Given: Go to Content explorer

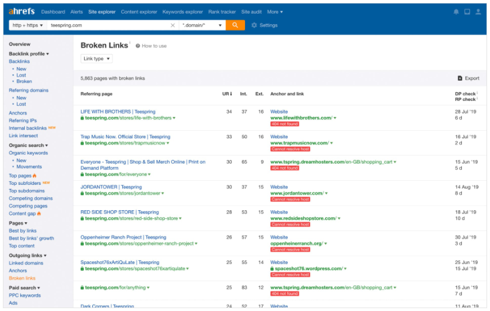Looking at the screenshot, I should tap(139, 12).
